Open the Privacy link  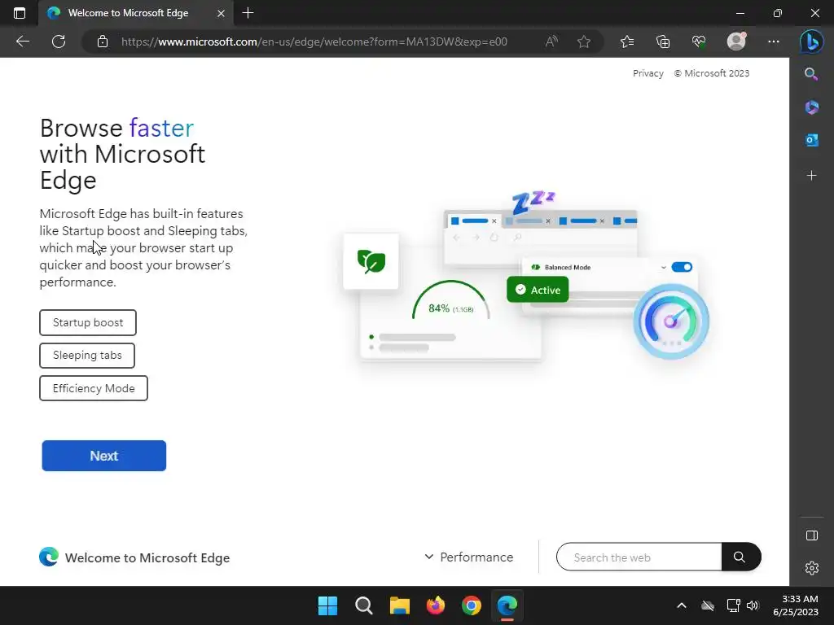tap(647, 73)
